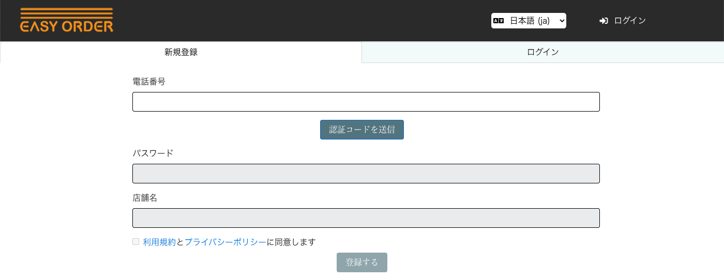Viewport: 724px width, 280px height.
Task: Click the chevron arrow on the language selector
Action: click(562, 21)
